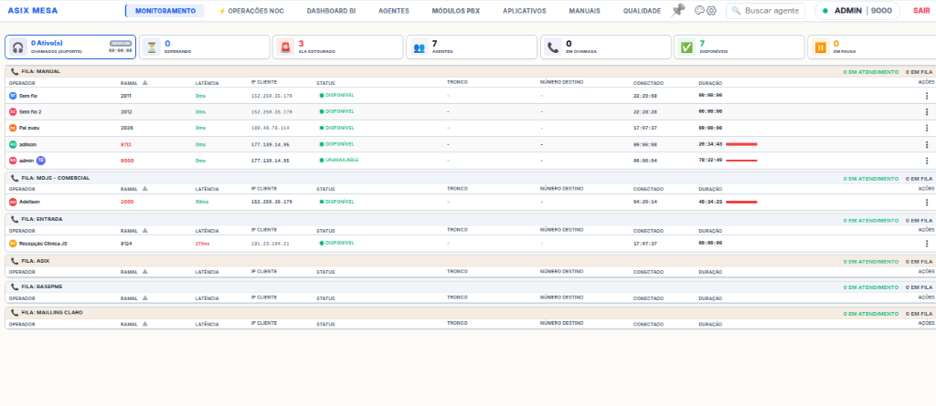Click the headset icon on Chamados card
The width and height of the screenshot is (936, 406).
[x=18, y=47]
